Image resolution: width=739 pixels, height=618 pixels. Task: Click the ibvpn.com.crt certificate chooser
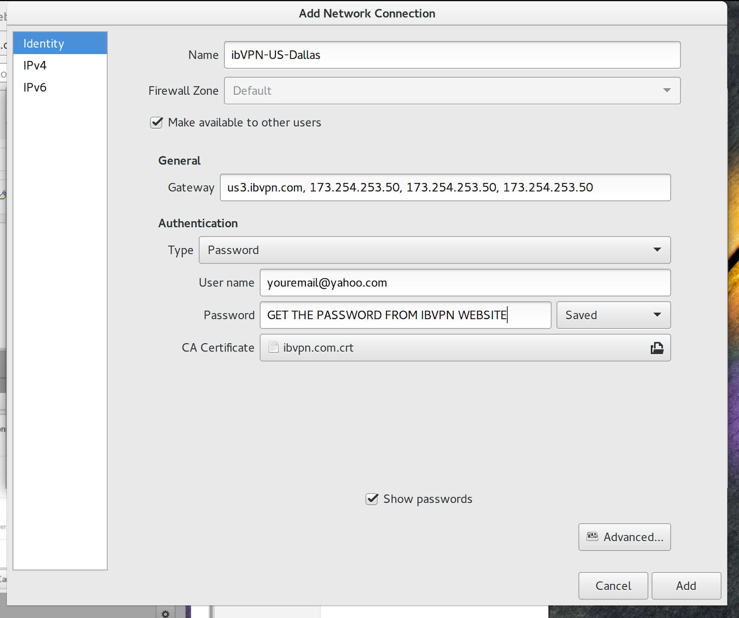pyautogui.click(x=465, y=348)
